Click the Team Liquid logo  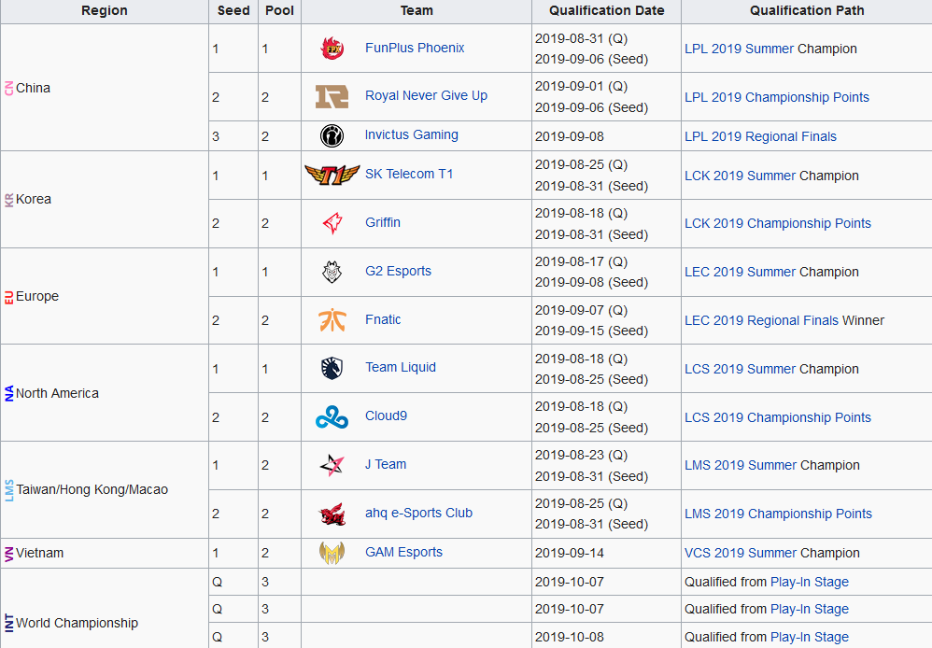[332, 368]
